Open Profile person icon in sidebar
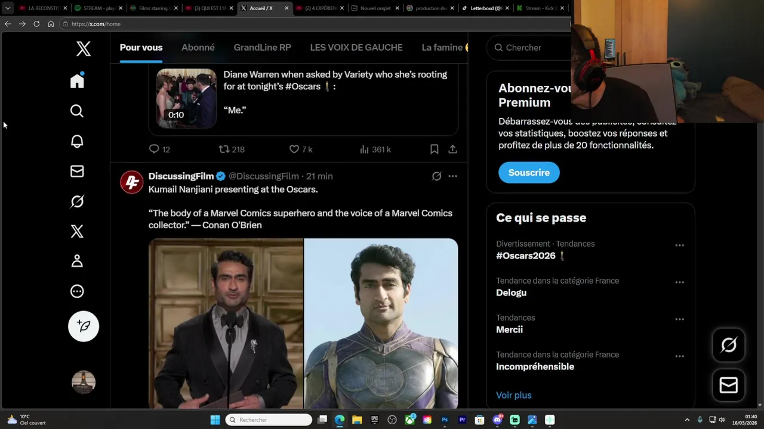The image size is (764, 429). pos(77,261)
